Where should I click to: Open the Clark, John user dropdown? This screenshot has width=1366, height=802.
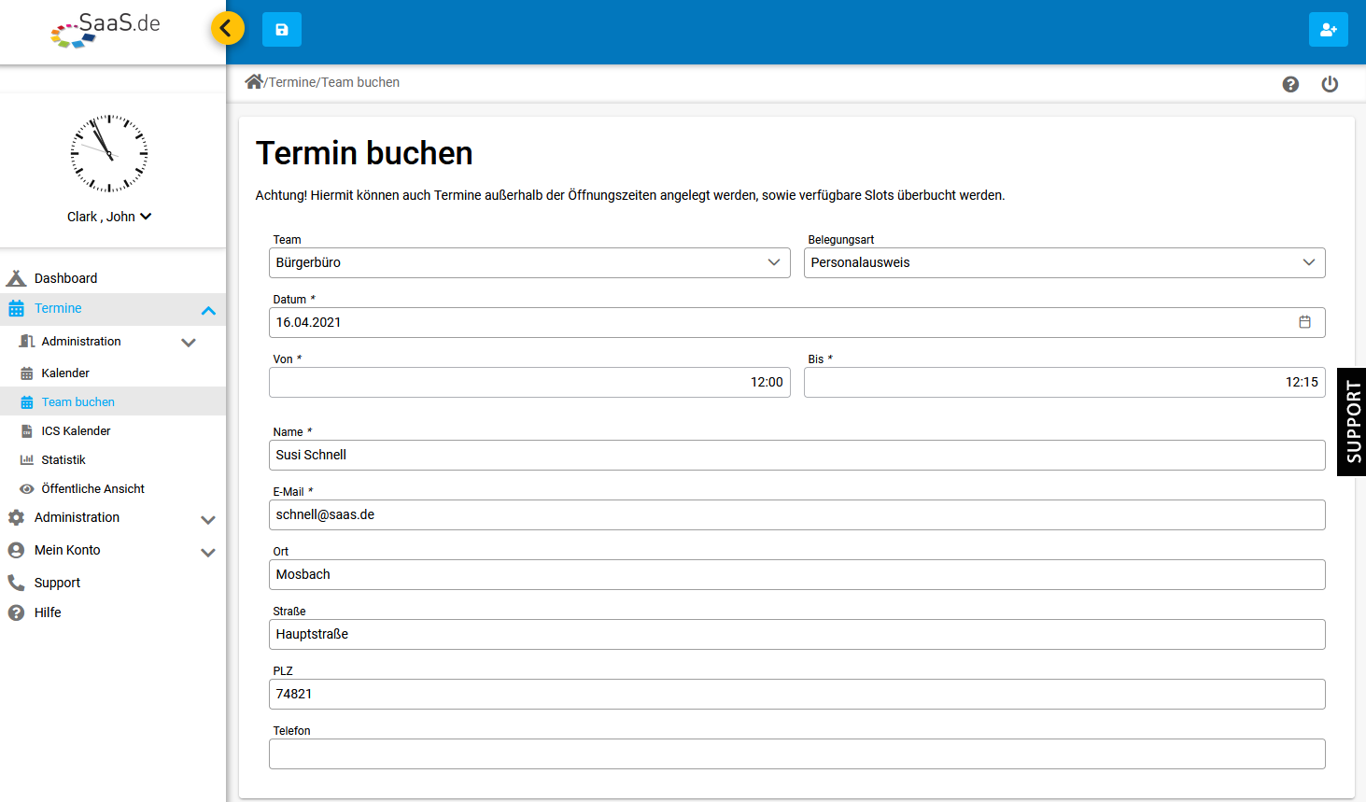[109, 217]
